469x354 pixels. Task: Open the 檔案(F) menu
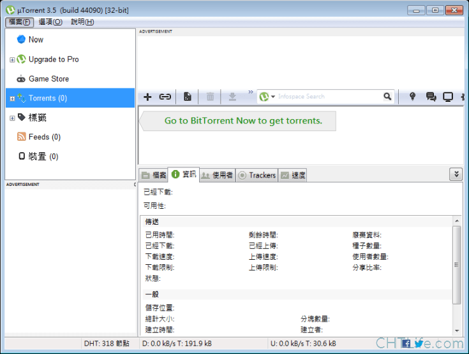(19, 22)
